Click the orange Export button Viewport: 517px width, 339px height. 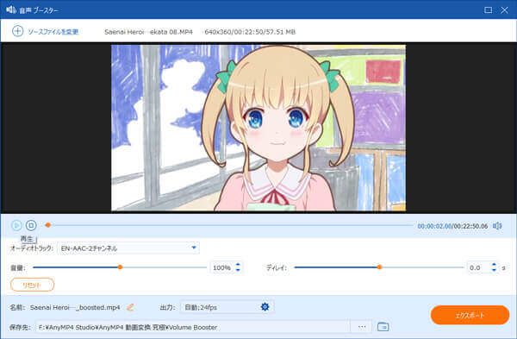pos(470,315)
